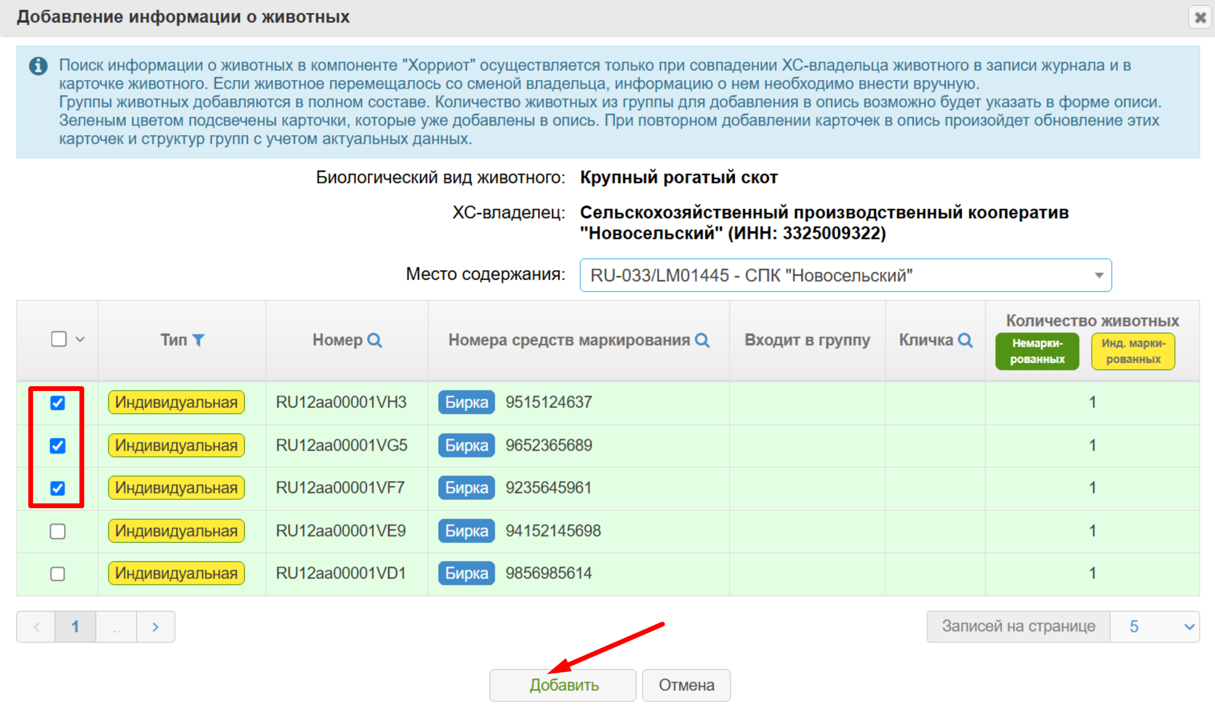Click search icon in Номер column header
The height and width of the screenshot is (709, 1215).
(x=375, y=340)
